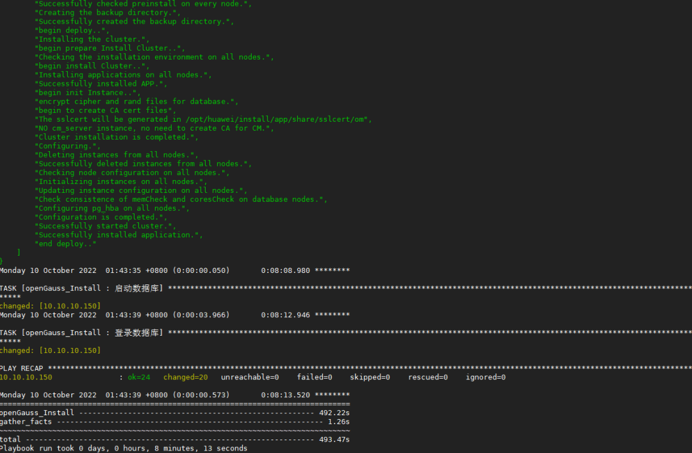
Task: Click the rescued=0 result count
Action: click(427, 377)
